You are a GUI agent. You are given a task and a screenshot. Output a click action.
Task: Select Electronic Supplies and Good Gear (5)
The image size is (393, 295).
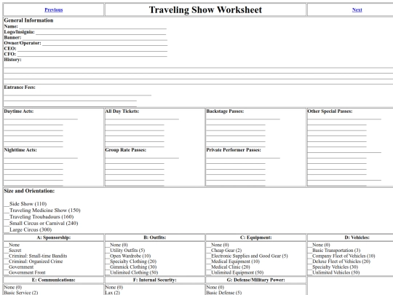(x=247, y=256)
